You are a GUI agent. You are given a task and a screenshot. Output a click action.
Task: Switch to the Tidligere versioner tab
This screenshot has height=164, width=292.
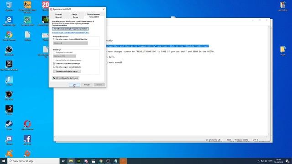[x=93, y=14]
